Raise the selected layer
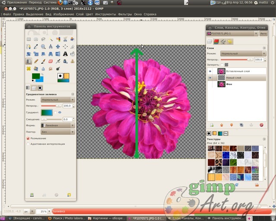The width and height of the screenshot is (276, 221). click(x=222, y=125)
